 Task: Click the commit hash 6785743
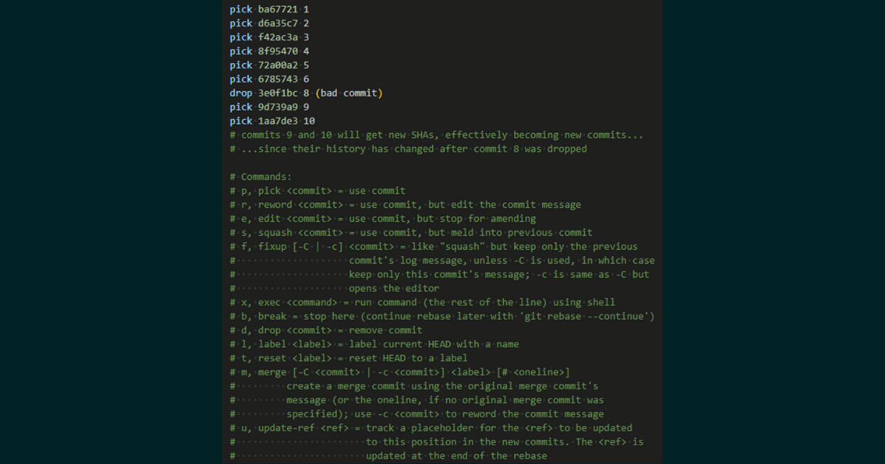[278, 79]
